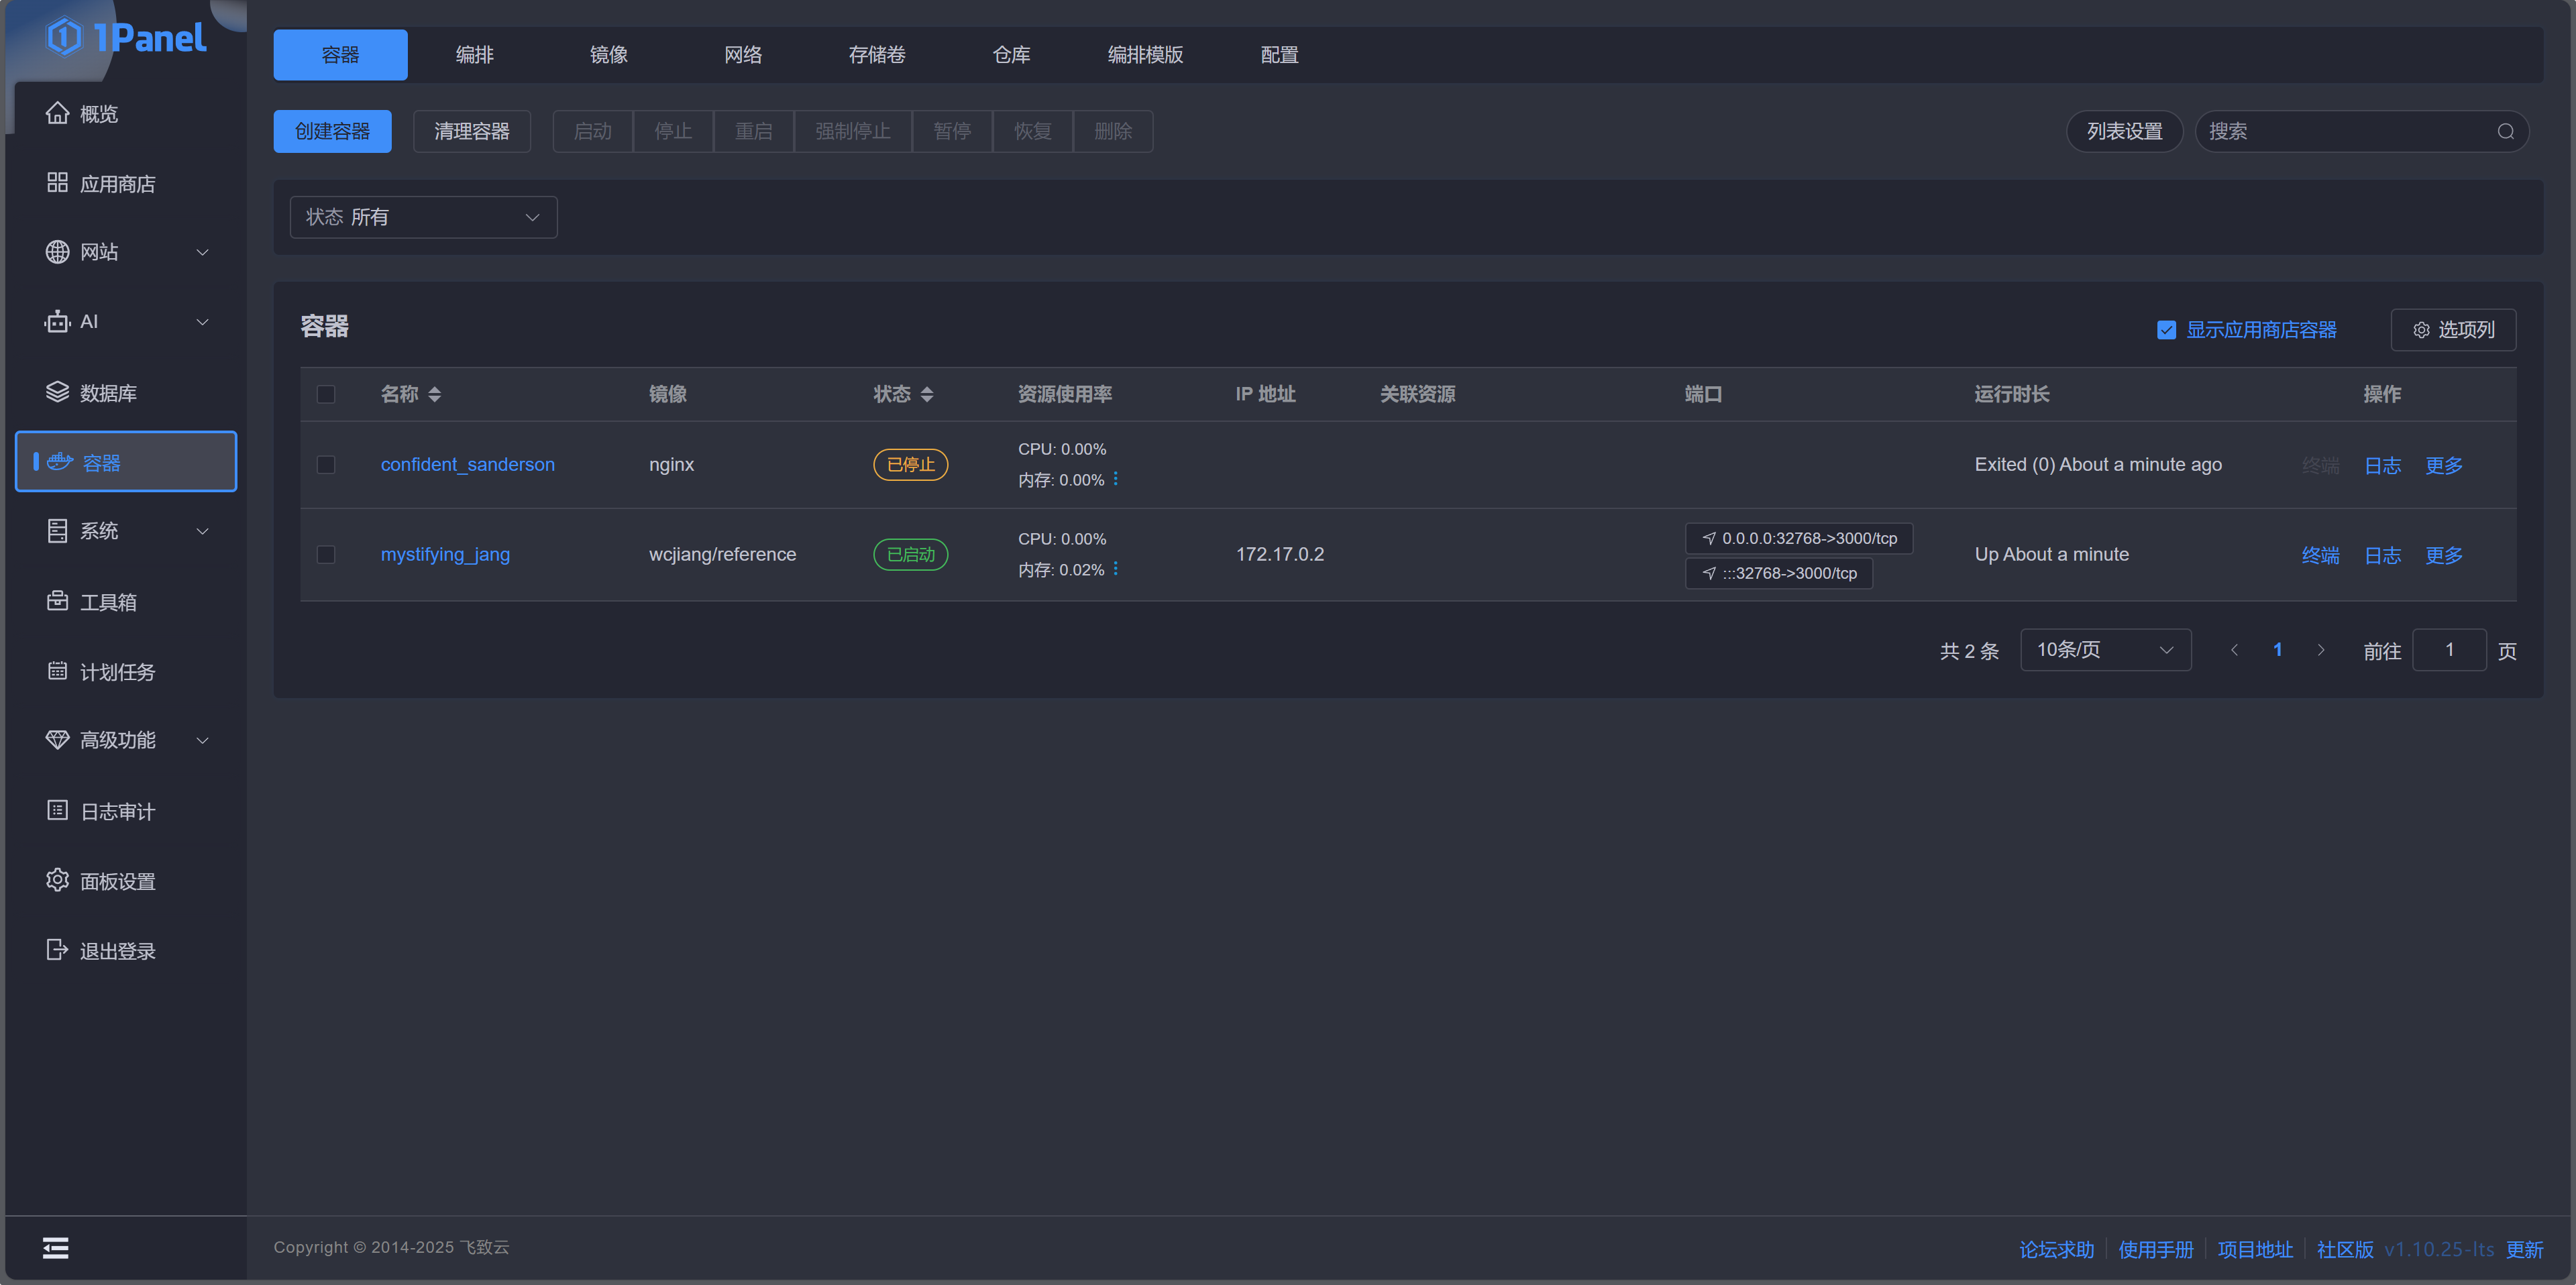Image resolution: width=2576 pixels, height=1285 pixels.
Task: Expand the 网站 sidebar menu
Action: pos(126,252)
